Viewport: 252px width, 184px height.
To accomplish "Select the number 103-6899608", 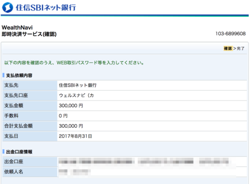I will (230, 34).
